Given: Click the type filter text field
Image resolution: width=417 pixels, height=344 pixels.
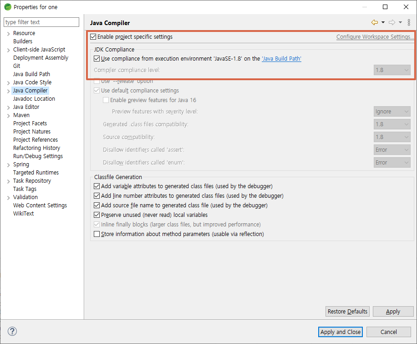Looking at the screenshot, I should pos(41,22).
